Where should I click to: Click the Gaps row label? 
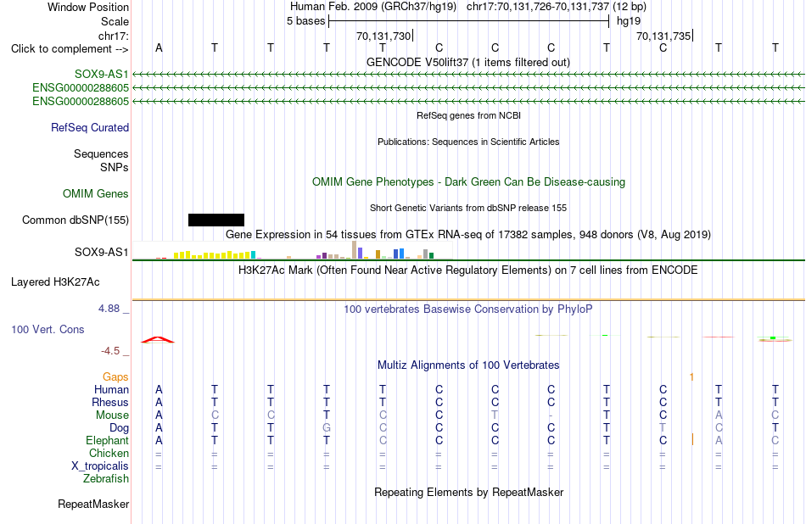click(115, 377)
